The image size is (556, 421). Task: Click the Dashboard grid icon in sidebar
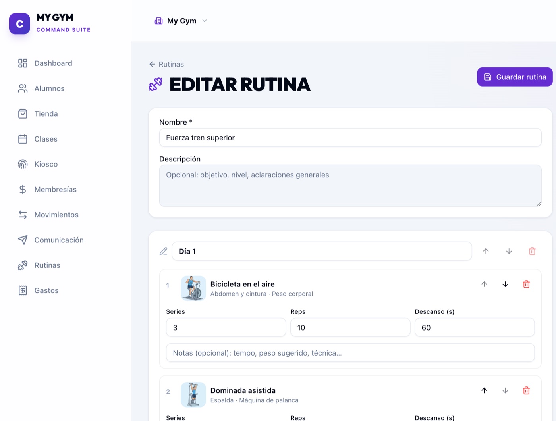click(23, 63)
